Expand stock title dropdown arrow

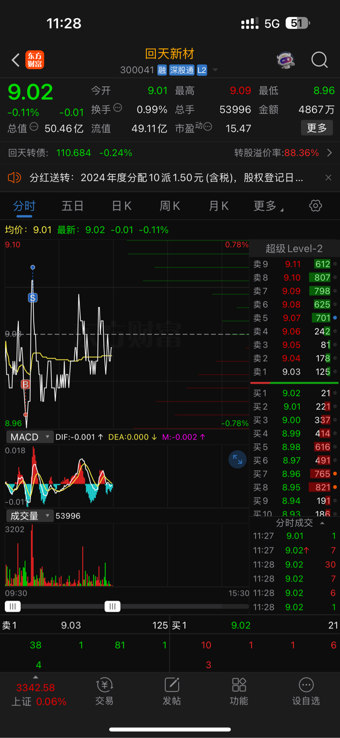coord(215,70)
